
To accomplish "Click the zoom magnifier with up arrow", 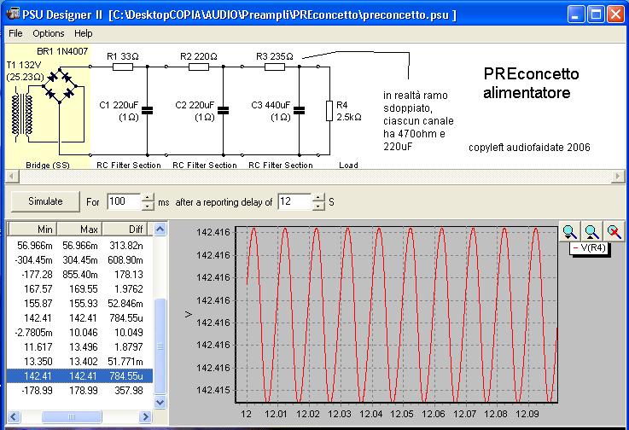I will point(591,231).
